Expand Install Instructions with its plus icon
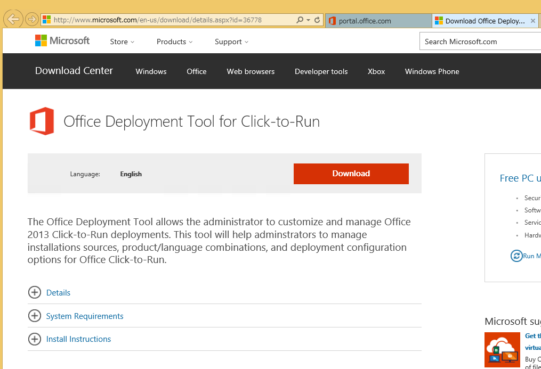The image size is (541, 369). tap(35, 339)
